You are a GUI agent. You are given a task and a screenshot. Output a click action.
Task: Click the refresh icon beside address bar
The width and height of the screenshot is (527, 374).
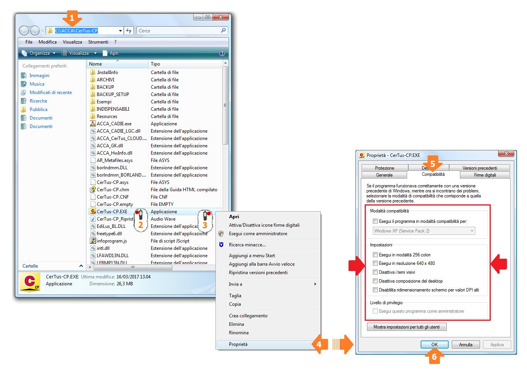point(129,30)
